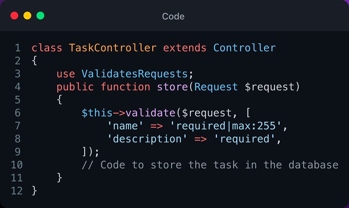Screen dimensions: 349x208
Task: Click the comment about storing the task
Action: [210, 165]
